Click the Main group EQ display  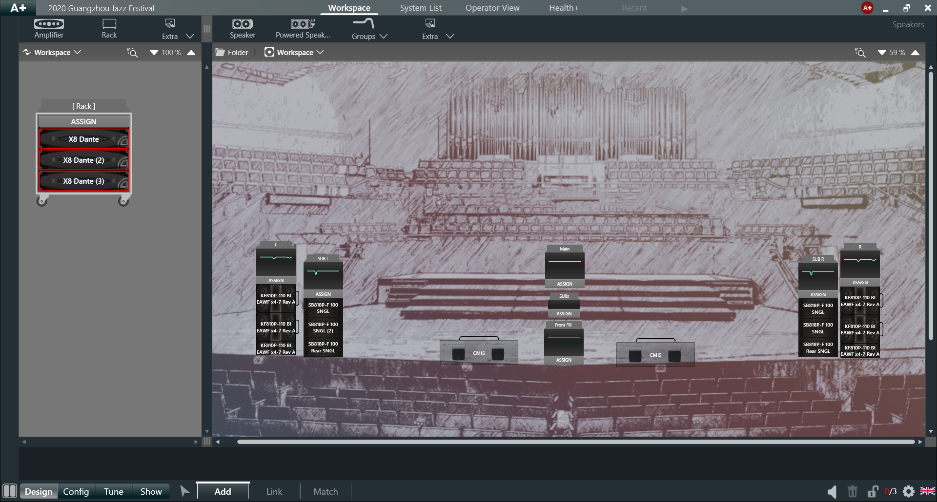pos(565,266)
